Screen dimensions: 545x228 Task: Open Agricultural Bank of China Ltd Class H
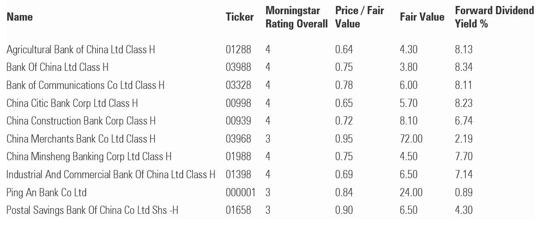[x=81, y=49]
